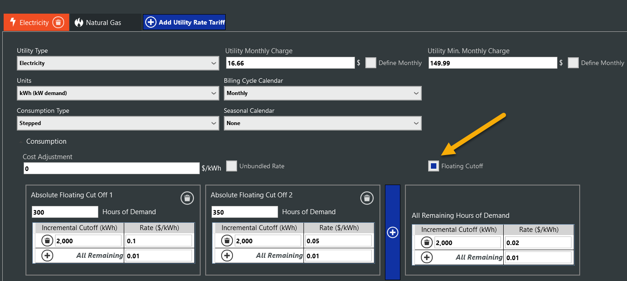This screenshot has height=281, width=627.
Task: Delete Absolute Floating Cut Off 1 block
Action: [187, 198]
